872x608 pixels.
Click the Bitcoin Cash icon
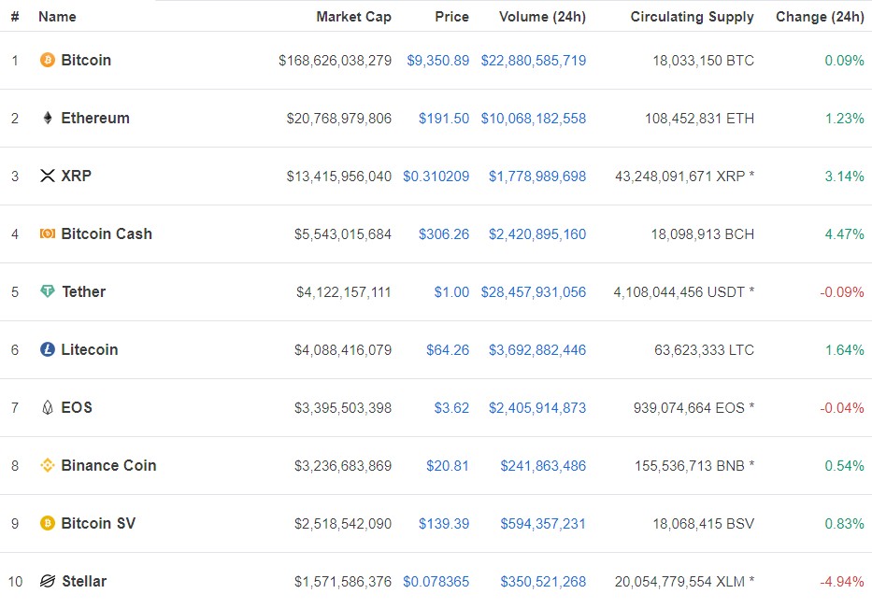tap(48, 233)
